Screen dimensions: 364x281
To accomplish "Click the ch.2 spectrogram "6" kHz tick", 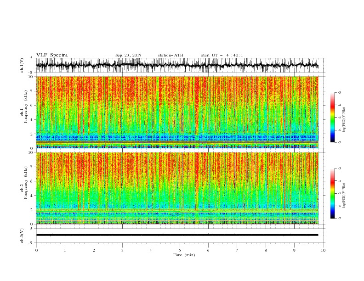I will (x=32, y=181).
